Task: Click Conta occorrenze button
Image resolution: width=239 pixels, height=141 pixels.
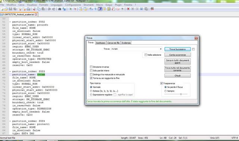Action: (178, 55)
